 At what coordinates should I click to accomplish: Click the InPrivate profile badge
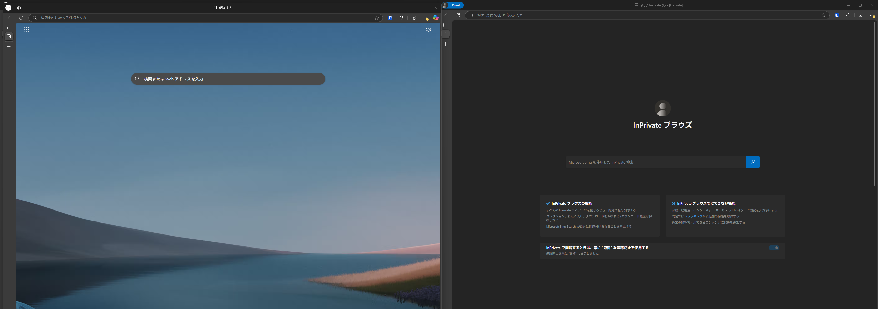click(453, 5)
